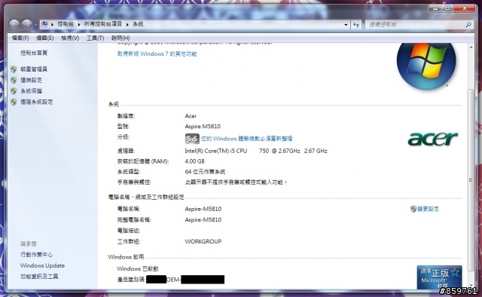The image size is (482, 297).
Task: Click the vertical scrollbar thumb
Action: (x=471, y=180)
